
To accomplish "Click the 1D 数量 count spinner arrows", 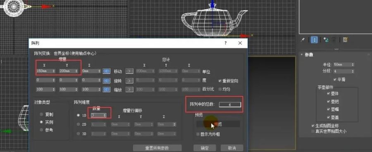I will point(105,115).
